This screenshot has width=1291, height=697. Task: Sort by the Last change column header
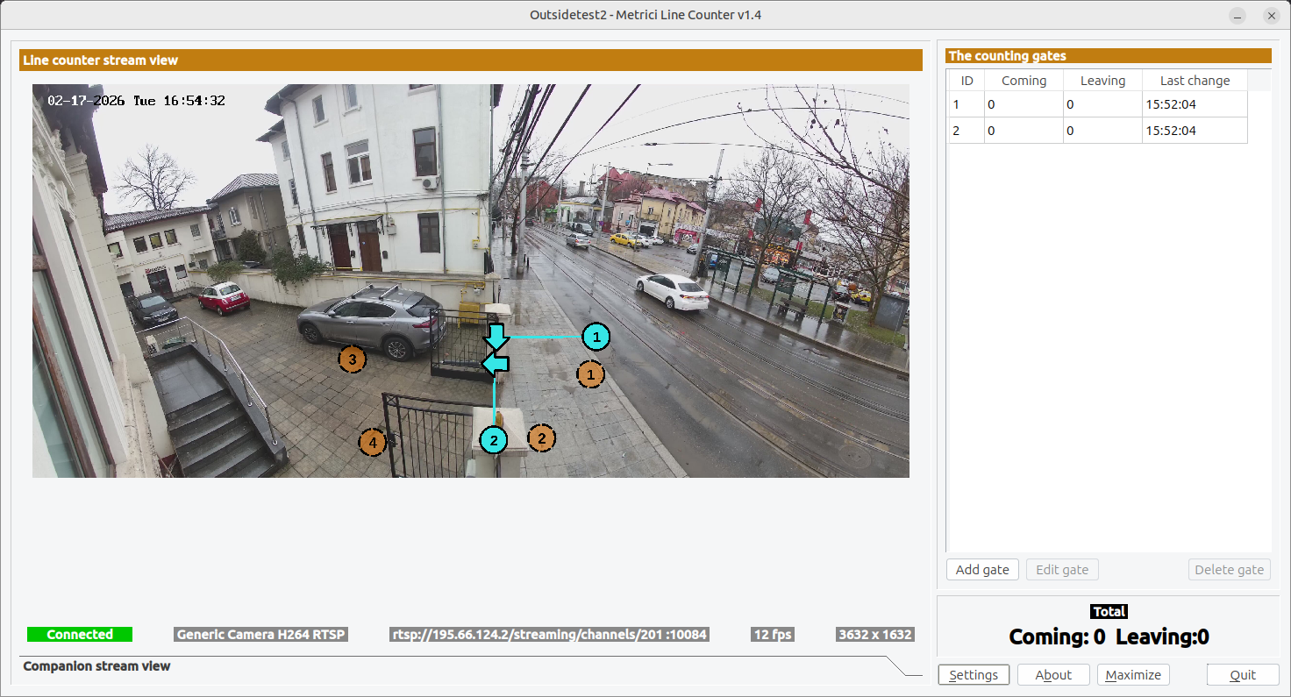[1195, 81]
